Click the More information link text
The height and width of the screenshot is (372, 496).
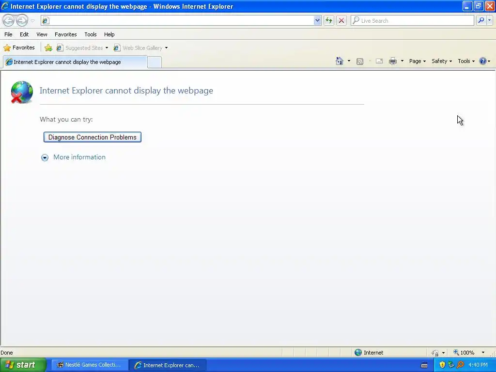(x=79, y=157)
